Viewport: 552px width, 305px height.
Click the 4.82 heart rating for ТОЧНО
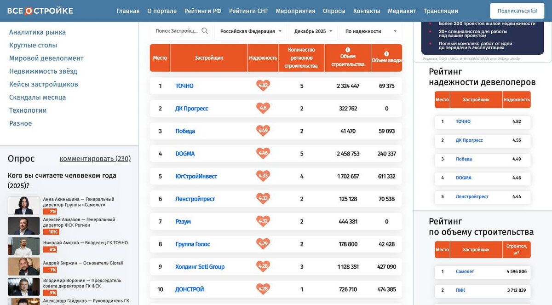click(263, 86)
